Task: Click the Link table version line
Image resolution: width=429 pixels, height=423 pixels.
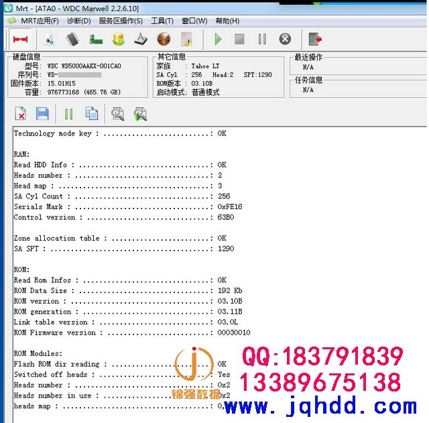Action: coord(126,322)
